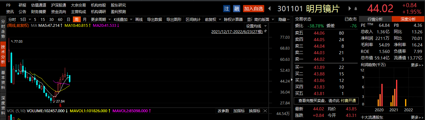Pin the date range with pushpin icon
Image resolution: width=425 pixels, height=120 pixels.
point(265,31)
